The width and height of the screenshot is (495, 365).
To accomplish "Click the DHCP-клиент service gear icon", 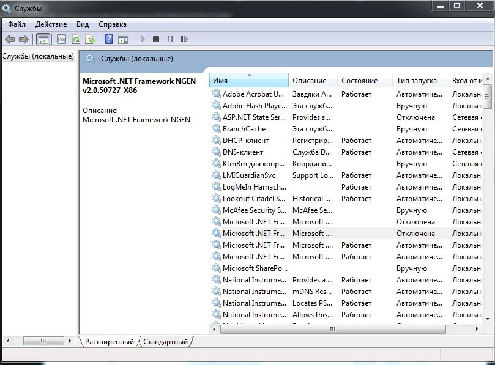I will (x=216, y=140).
